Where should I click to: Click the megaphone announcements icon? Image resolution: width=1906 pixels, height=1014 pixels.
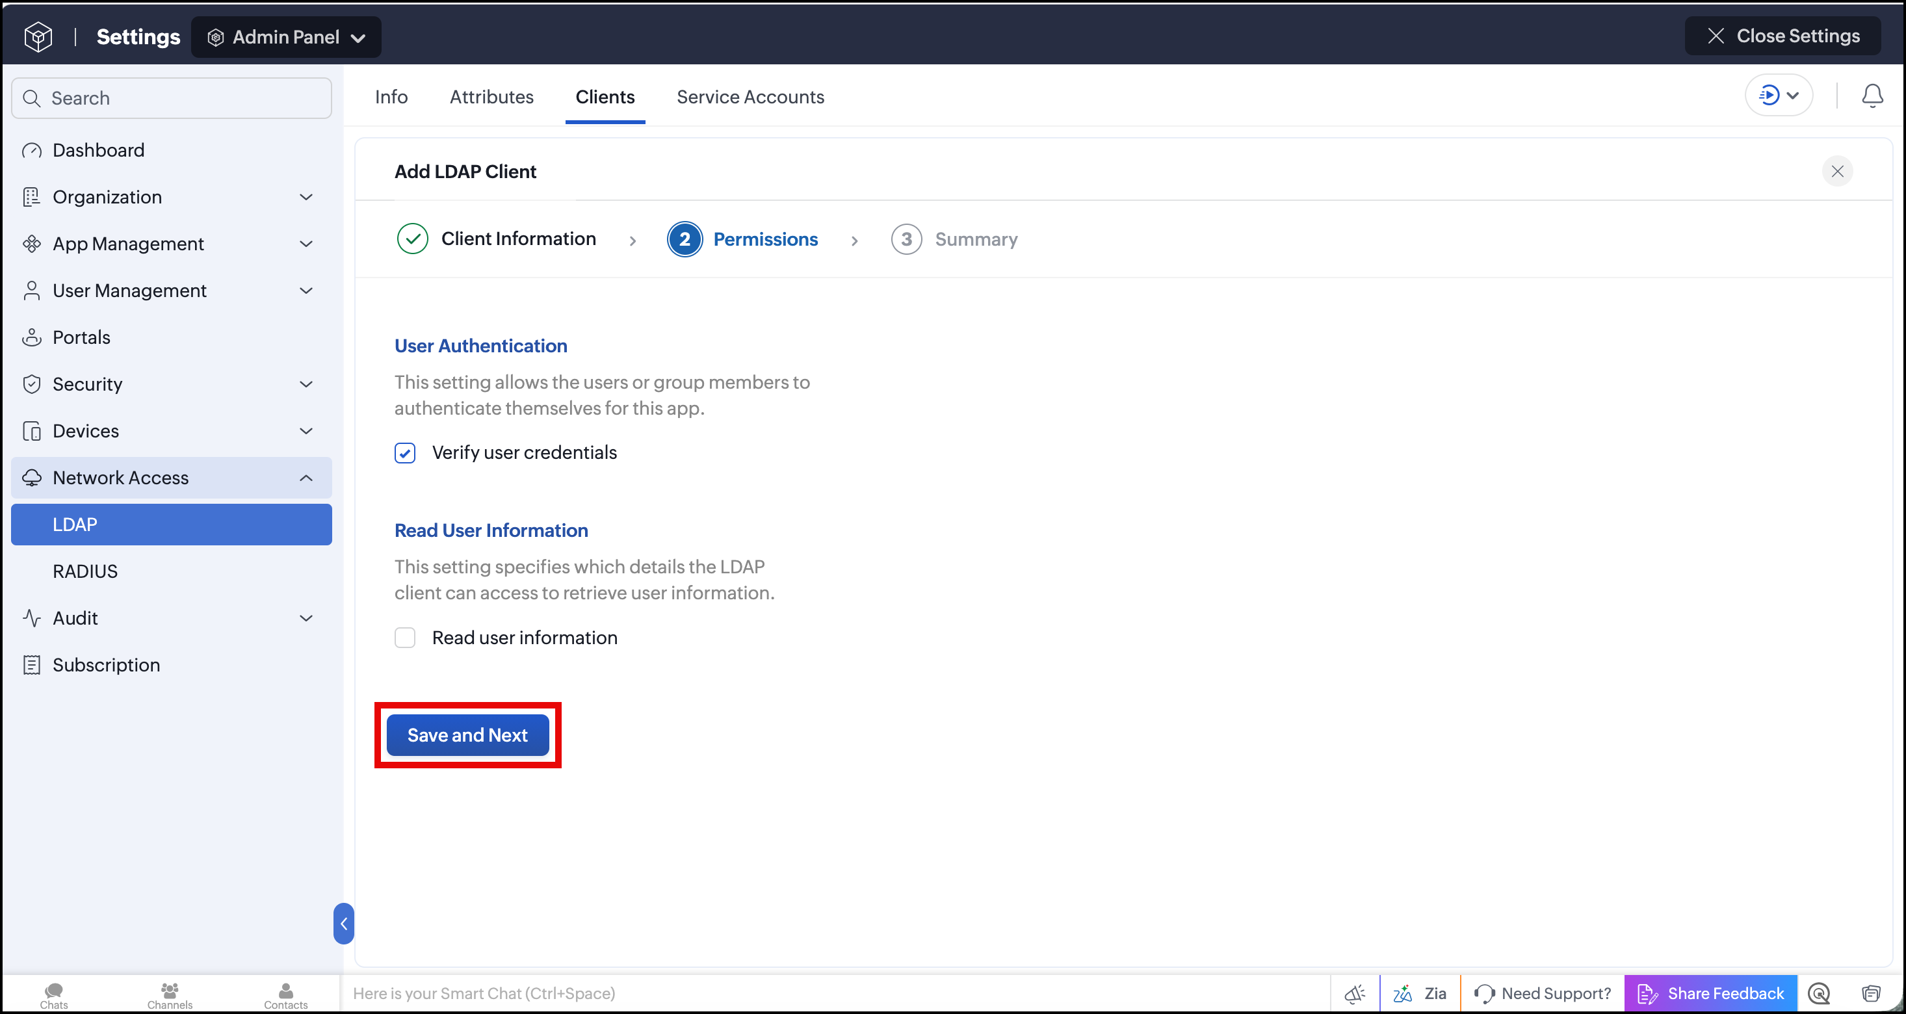tap(1355, 993)
